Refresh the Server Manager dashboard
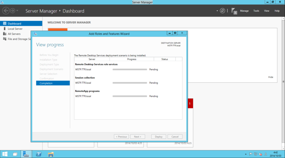Viewport: 285px width, 158px height. pyautogui.click(x=222, y=11)
